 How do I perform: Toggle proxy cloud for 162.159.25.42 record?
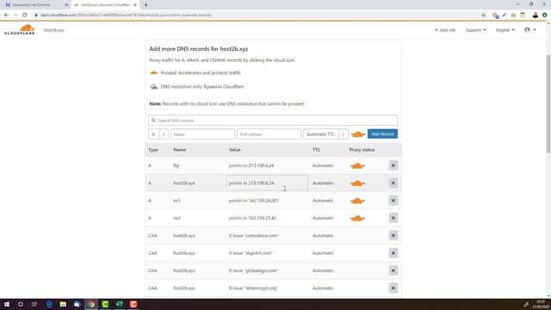tap(357, 218)
